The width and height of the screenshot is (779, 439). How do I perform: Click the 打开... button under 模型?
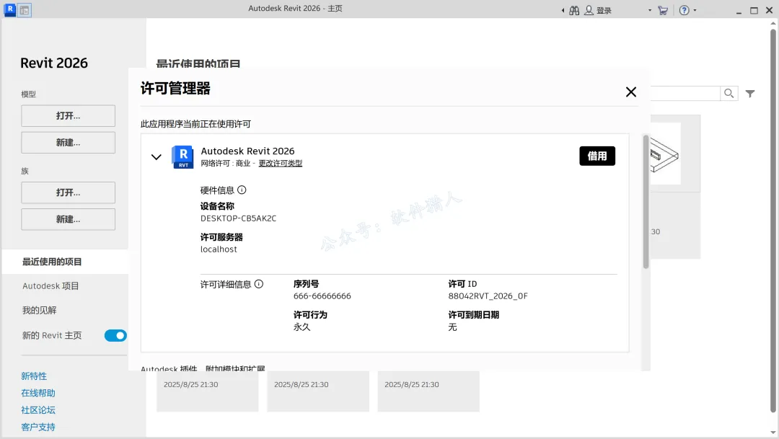click(68, 116)
